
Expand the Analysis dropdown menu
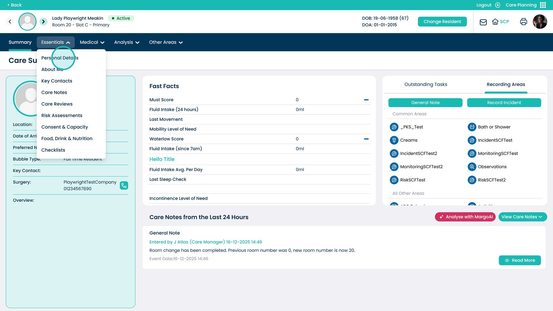[x=126, y=43]
